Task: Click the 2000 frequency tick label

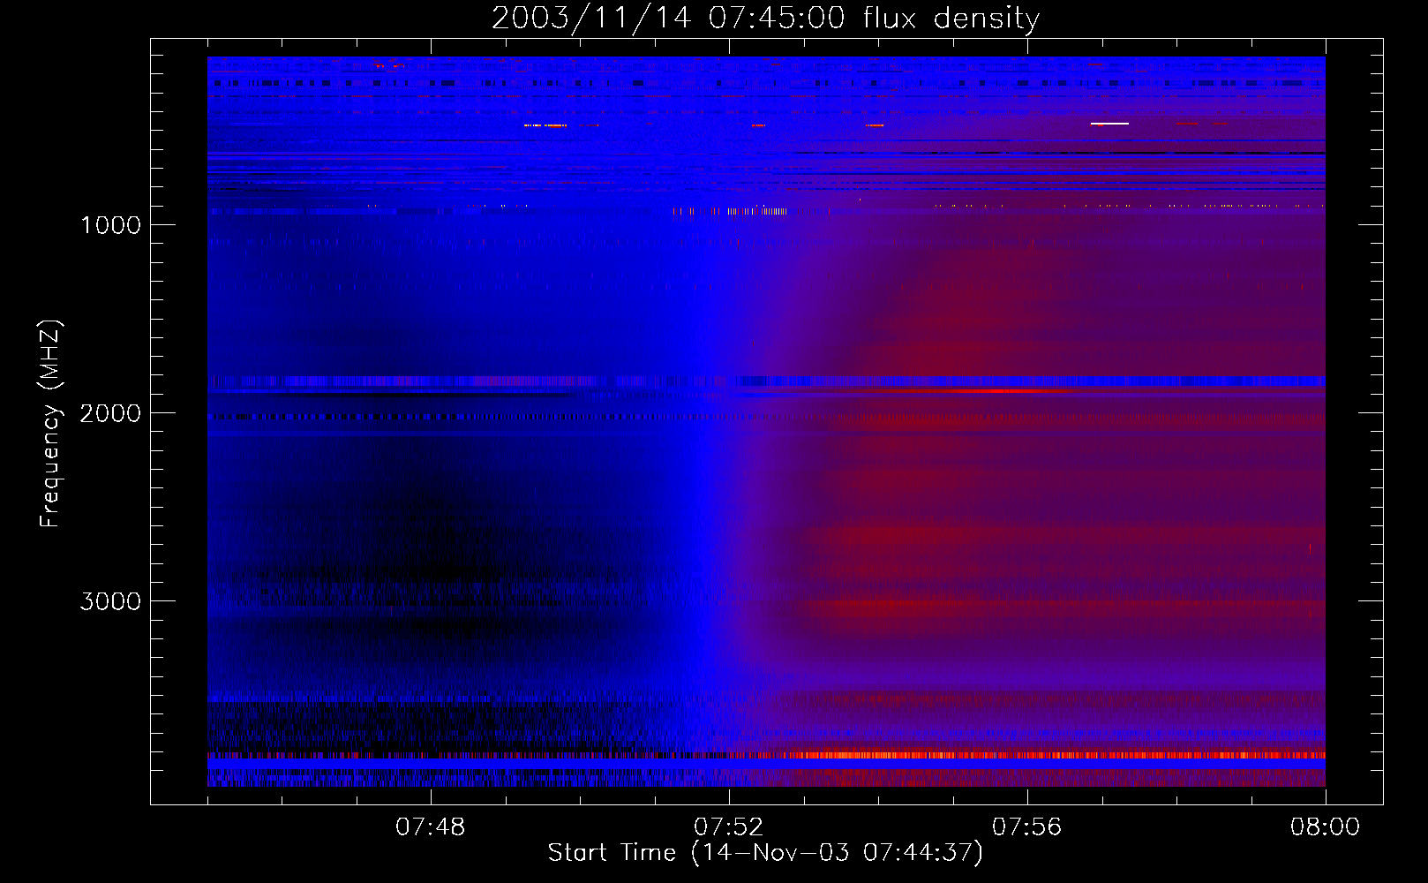Action: point(110,413)
